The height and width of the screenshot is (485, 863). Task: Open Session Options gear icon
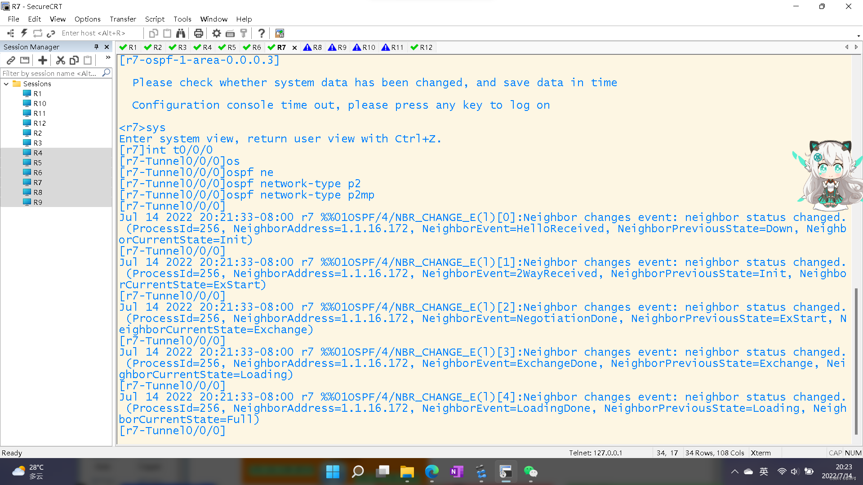pyautogui.click(x=217, y=33)
